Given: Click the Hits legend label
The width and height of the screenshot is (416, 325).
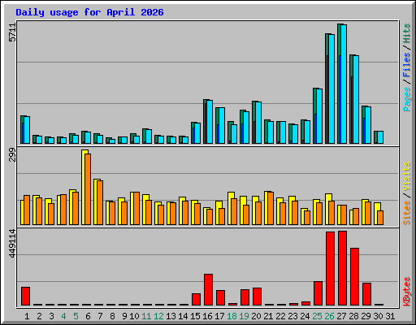Looking at the screenshot, I should point(407,33).
